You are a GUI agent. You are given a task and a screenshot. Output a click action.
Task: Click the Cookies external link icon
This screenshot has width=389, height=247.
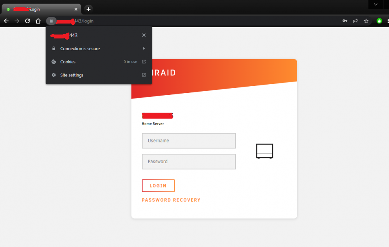[x=144, y=62]
